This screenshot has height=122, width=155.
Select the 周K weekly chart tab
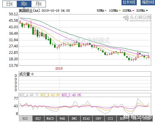click(x=24, y=4)
